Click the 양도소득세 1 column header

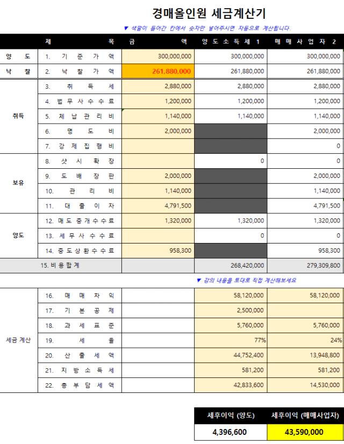tap(231, 41)
